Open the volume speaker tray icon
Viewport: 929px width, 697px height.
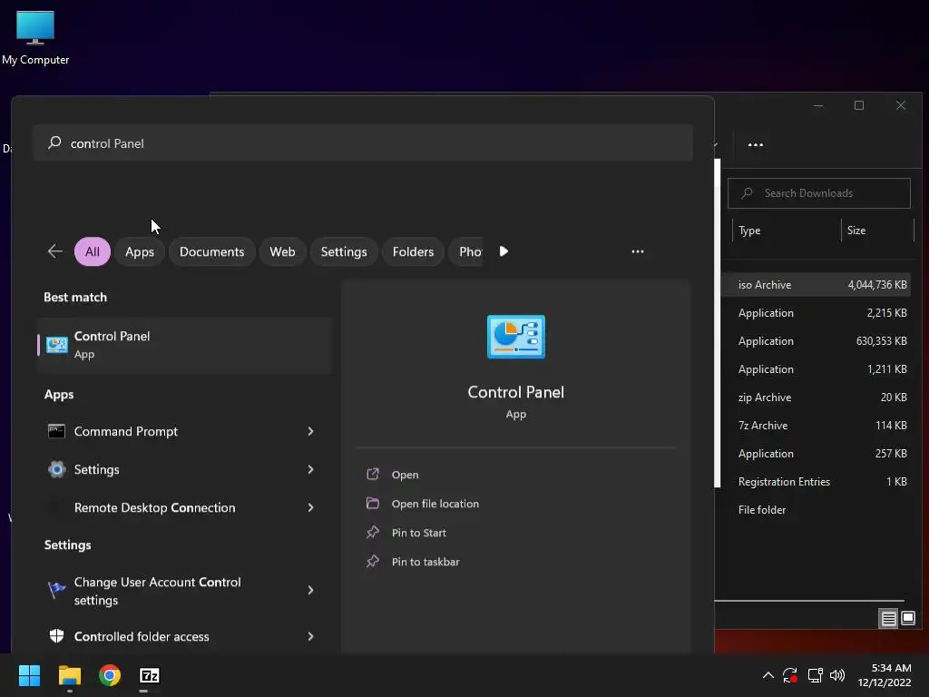click(837, 675)
